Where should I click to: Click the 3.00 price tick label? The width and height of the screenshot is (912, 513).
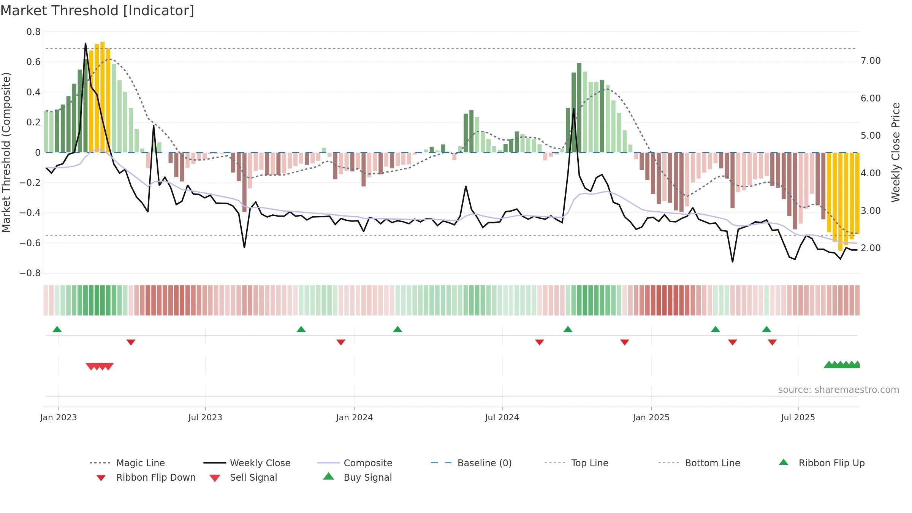871,211
